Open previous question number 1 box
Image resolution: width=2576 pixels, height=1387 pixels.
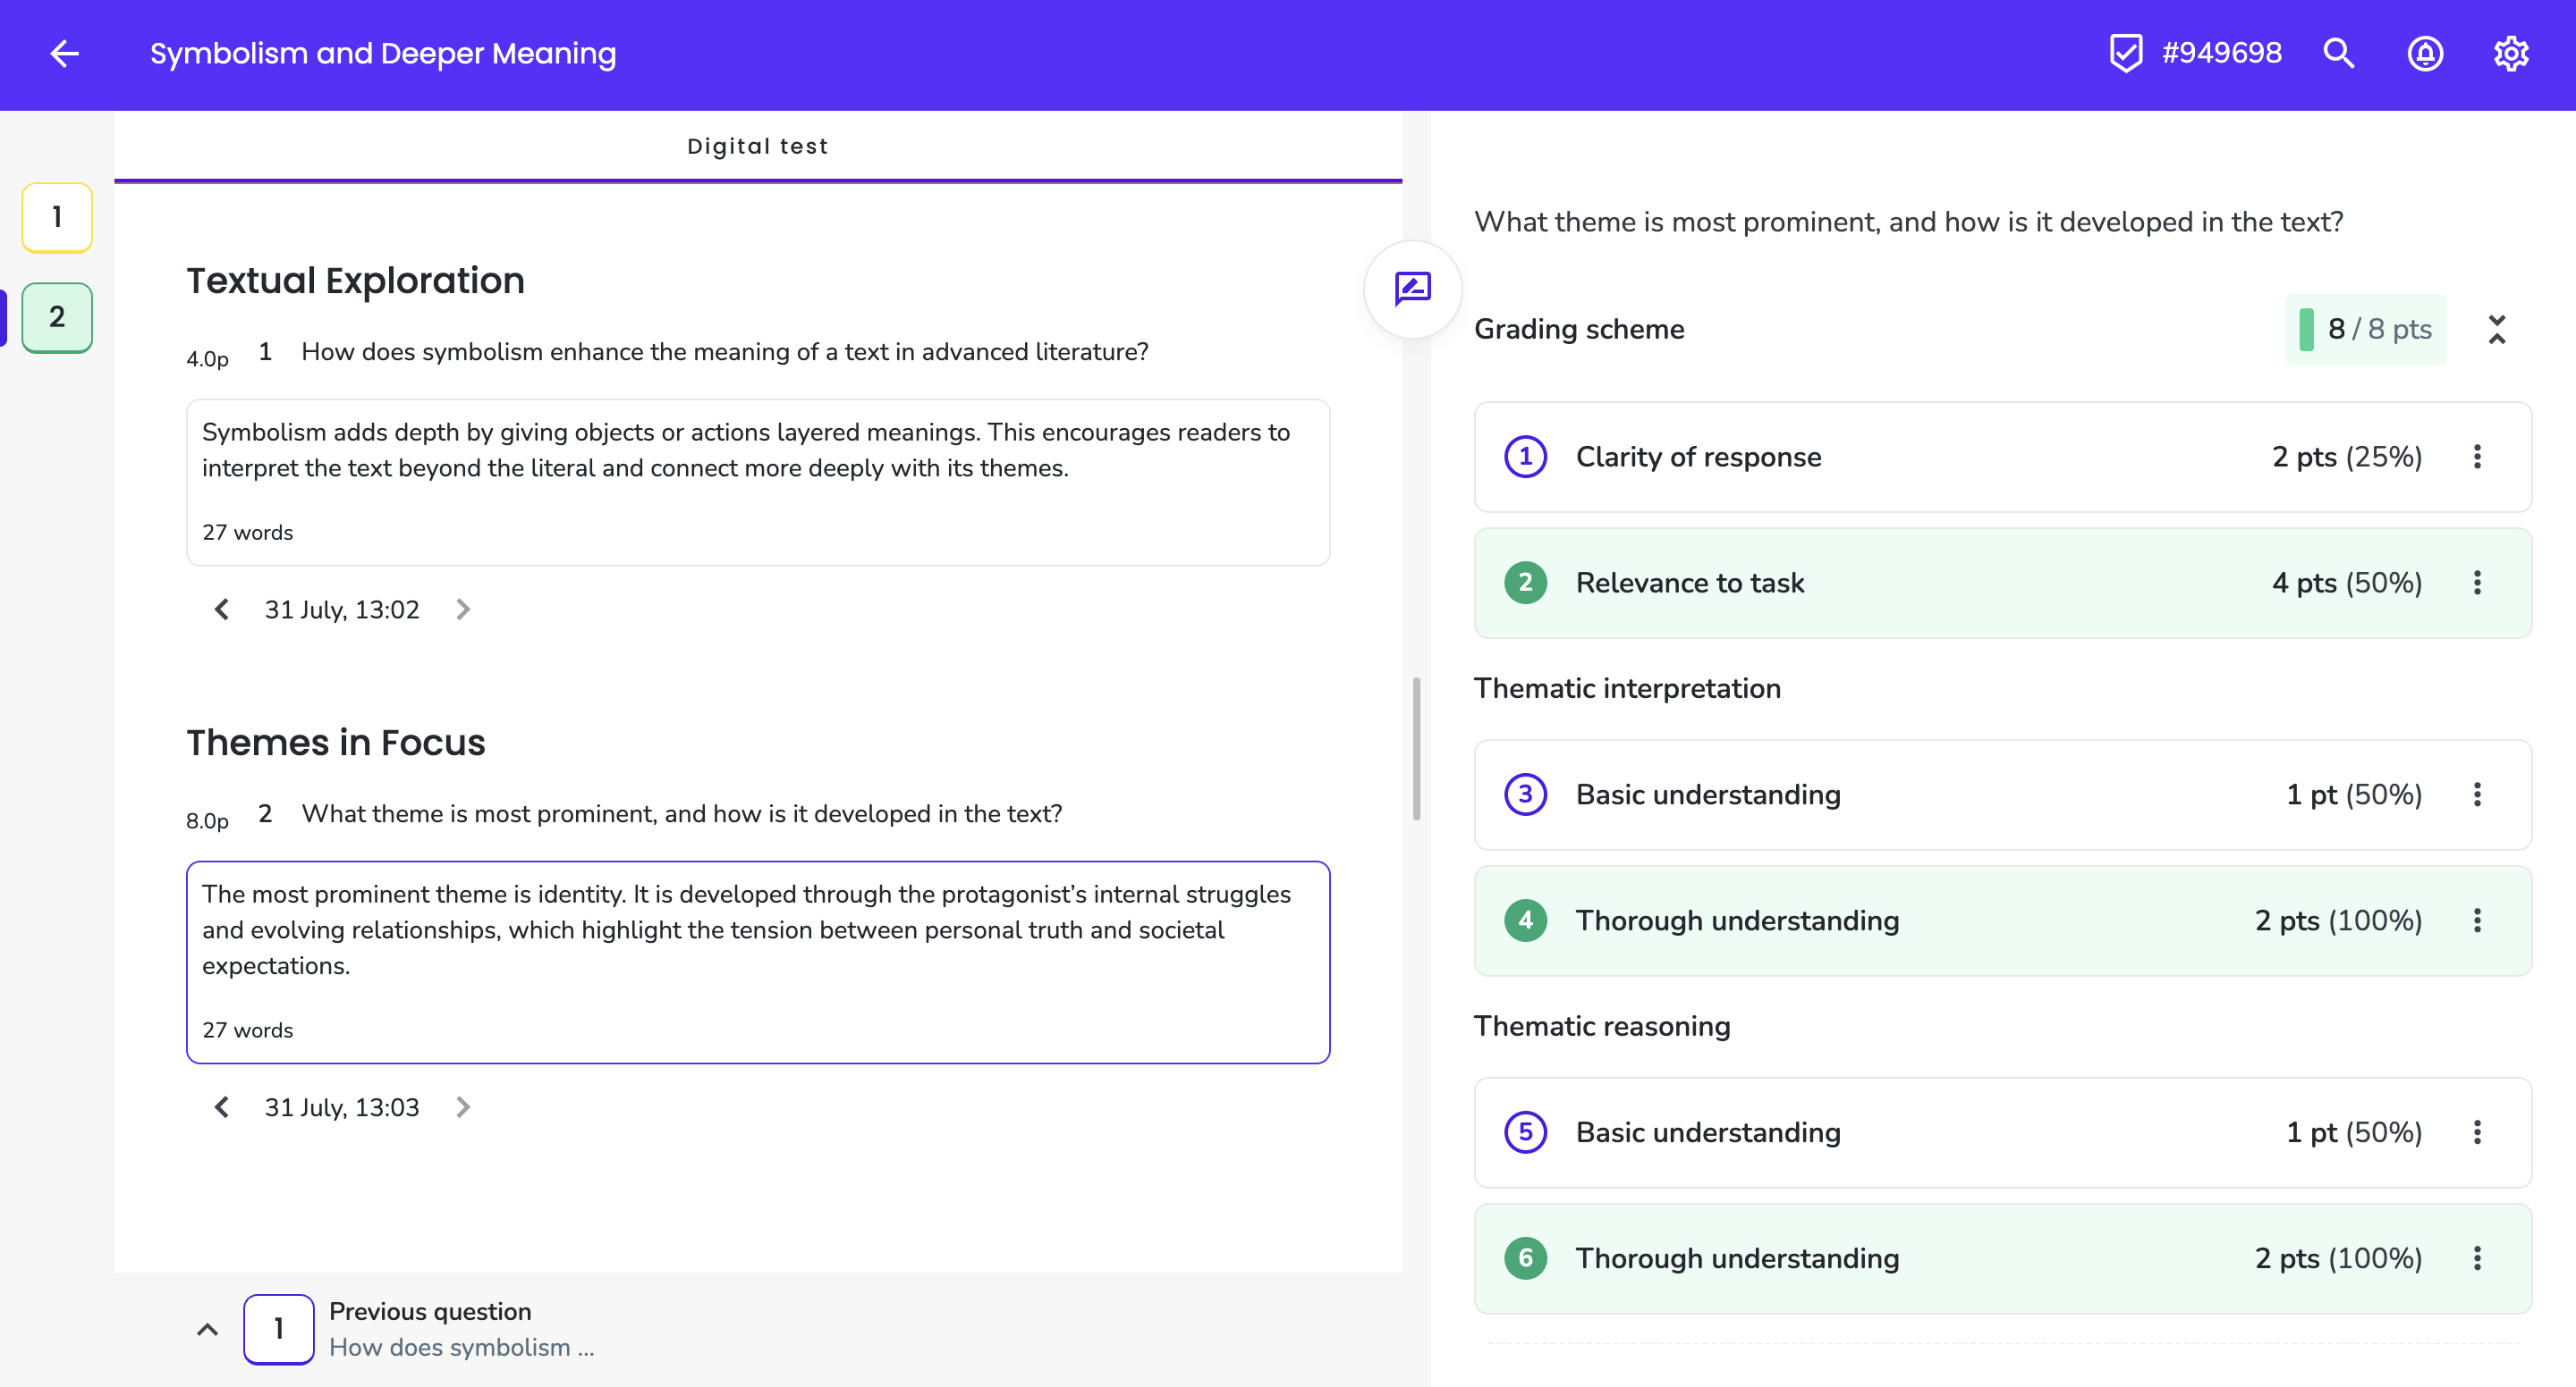point(279,1330)
